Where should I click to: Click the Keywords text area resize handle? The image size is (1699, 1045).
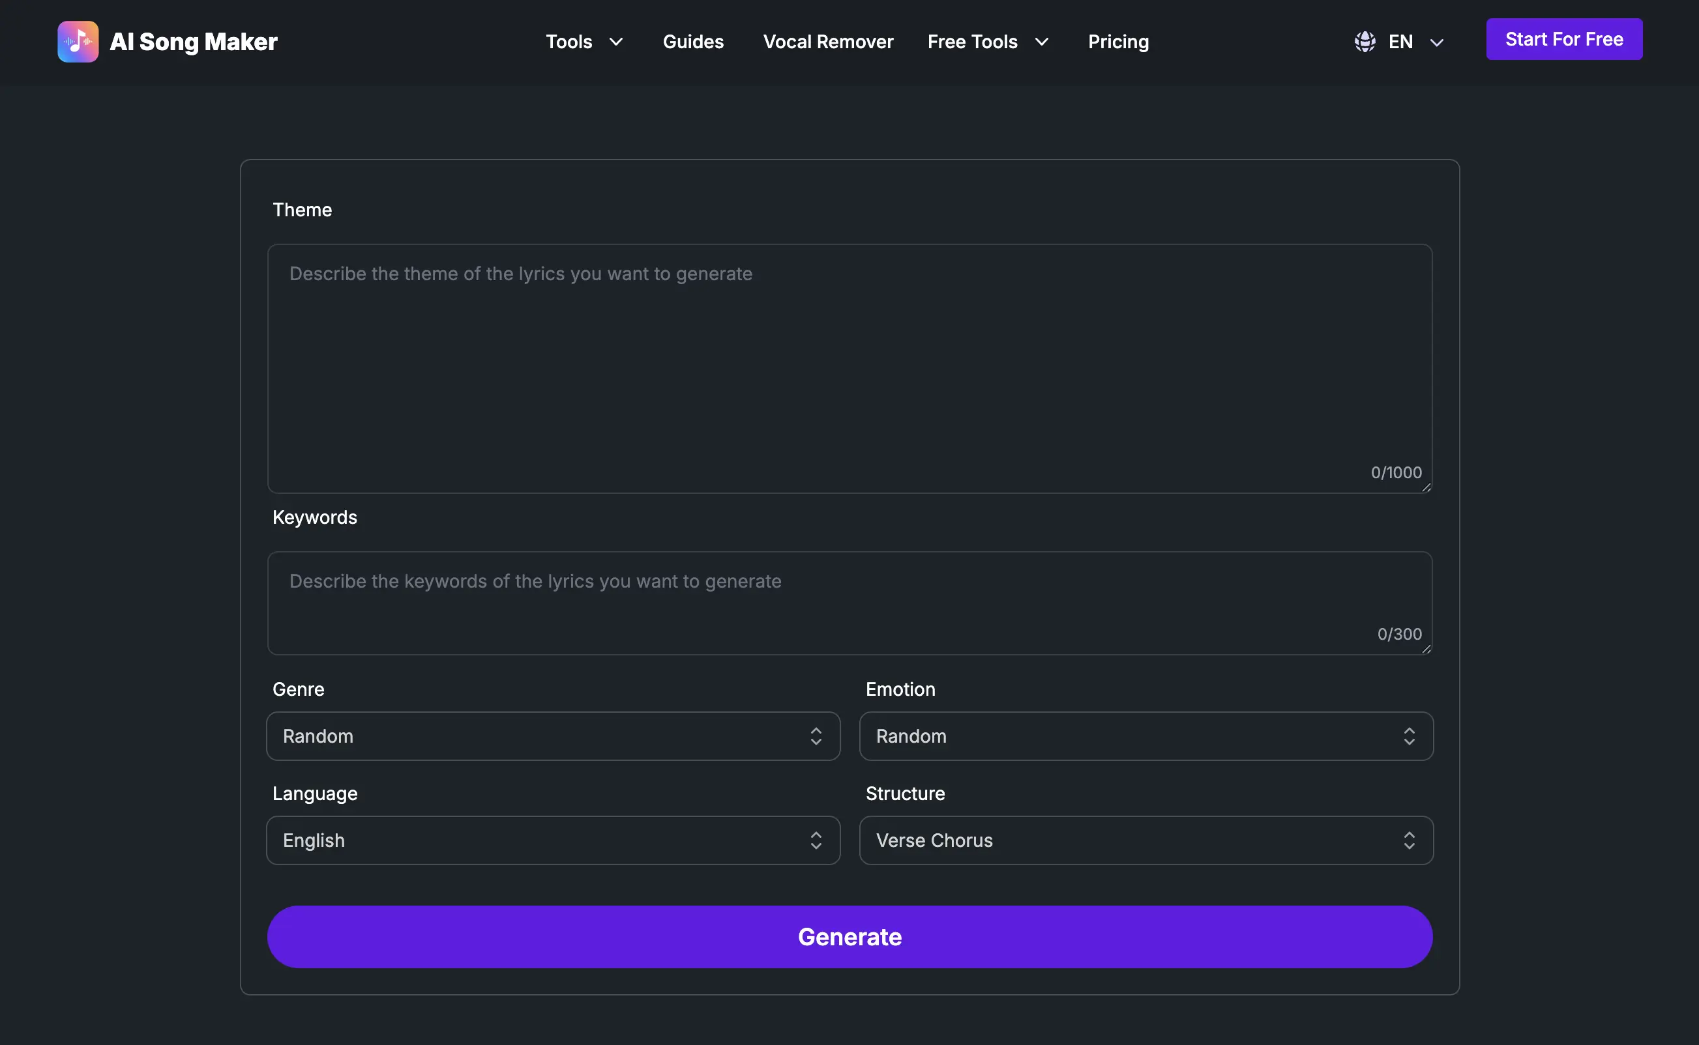1426,649
